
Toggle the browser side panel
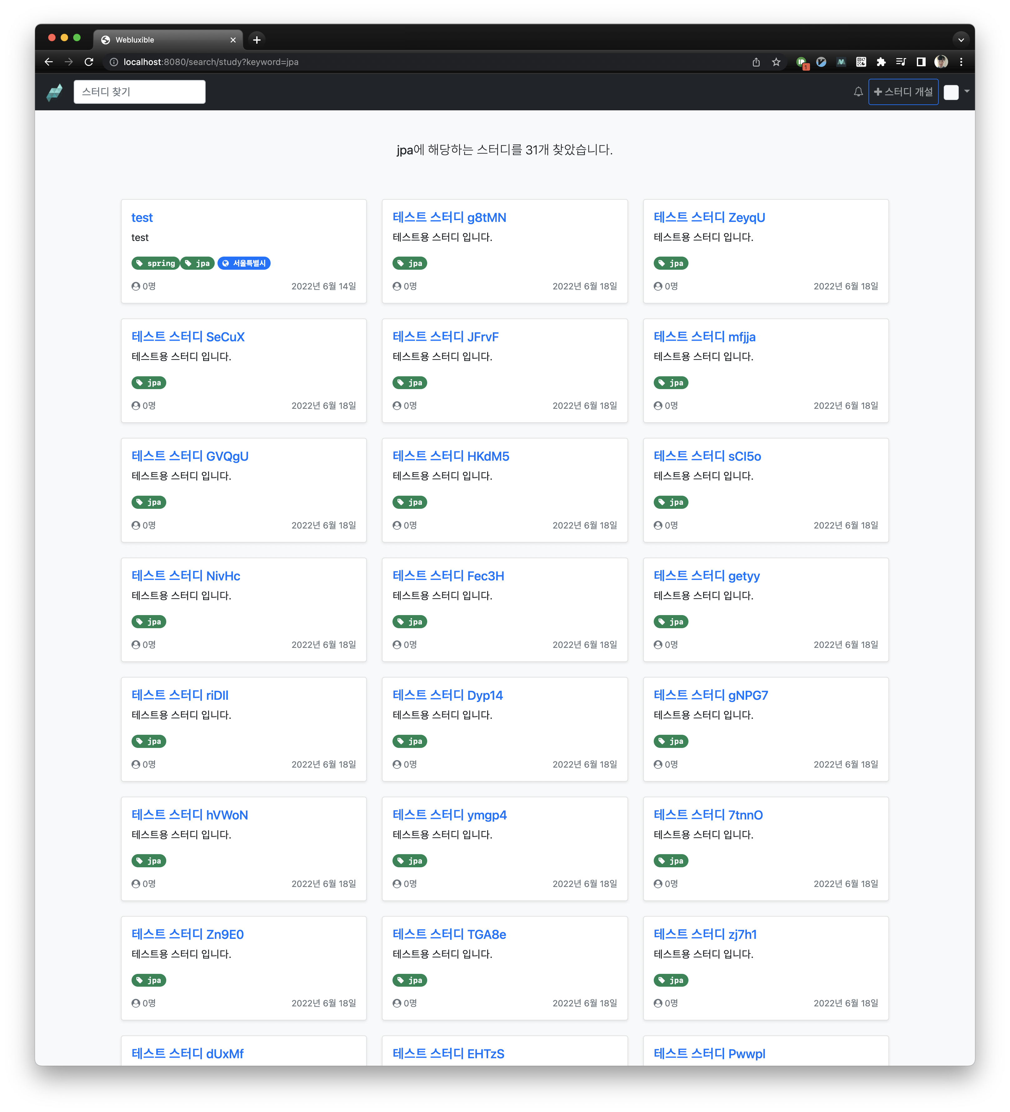921,62
